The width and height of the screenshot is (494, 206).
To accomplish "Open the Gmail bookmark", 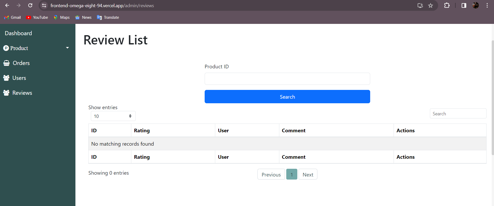I will tap(12, 17).
